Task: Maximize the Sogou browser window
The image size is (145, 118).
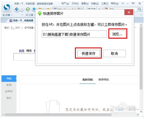Action: coord(133,3)
